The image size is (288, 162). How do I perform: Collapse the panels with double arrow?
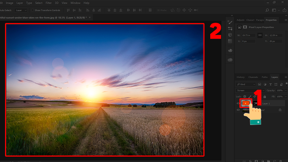click(286, 15)
